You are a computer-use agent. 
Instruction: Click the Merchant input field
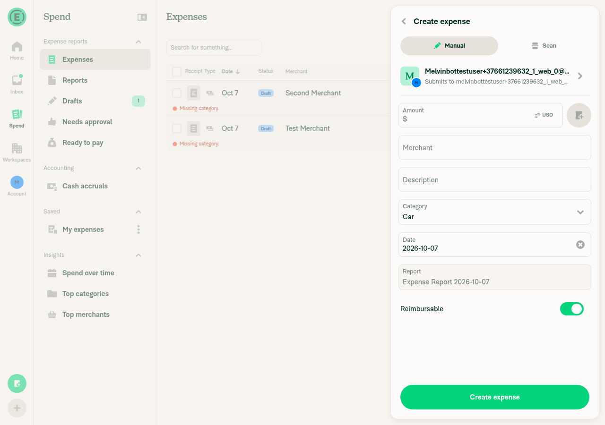495,147
